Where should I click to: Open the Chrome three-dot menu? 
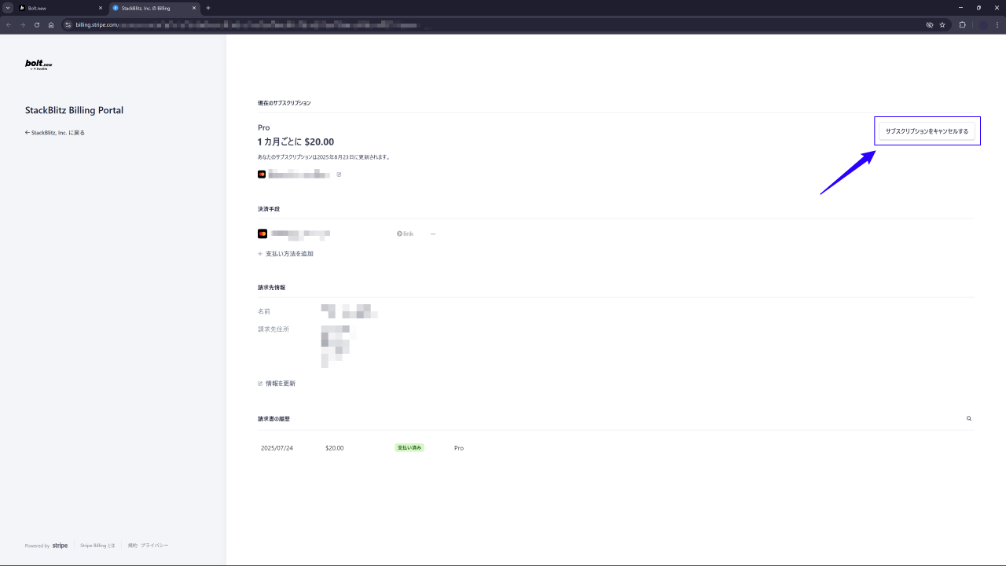[x=997, y=24]
